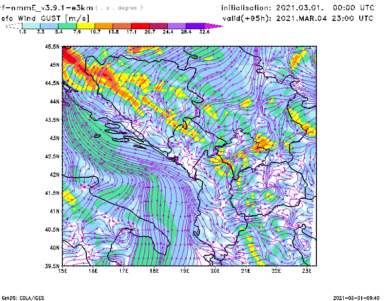Click the '19E' longitude label

click(185, 271)
